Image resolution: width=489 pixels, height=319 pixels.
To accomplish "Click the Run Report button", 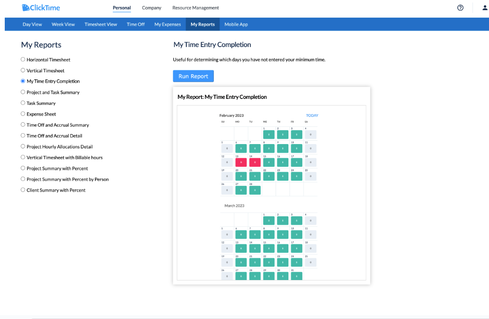I will pyautogui.click(x=193, y=76).
